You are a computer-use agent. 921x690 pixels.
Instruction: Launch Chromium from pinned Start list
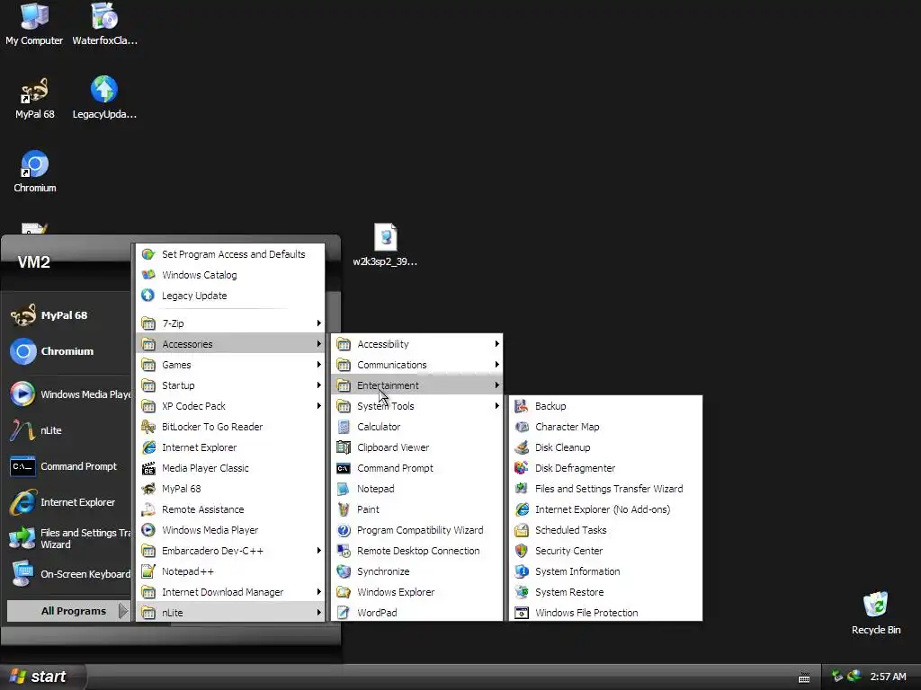[66, 351]
